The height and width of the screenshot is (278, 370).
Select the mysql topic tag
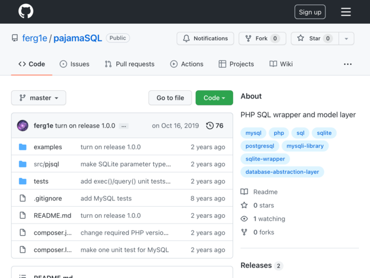pyautogui.click(x=253, y=133)
